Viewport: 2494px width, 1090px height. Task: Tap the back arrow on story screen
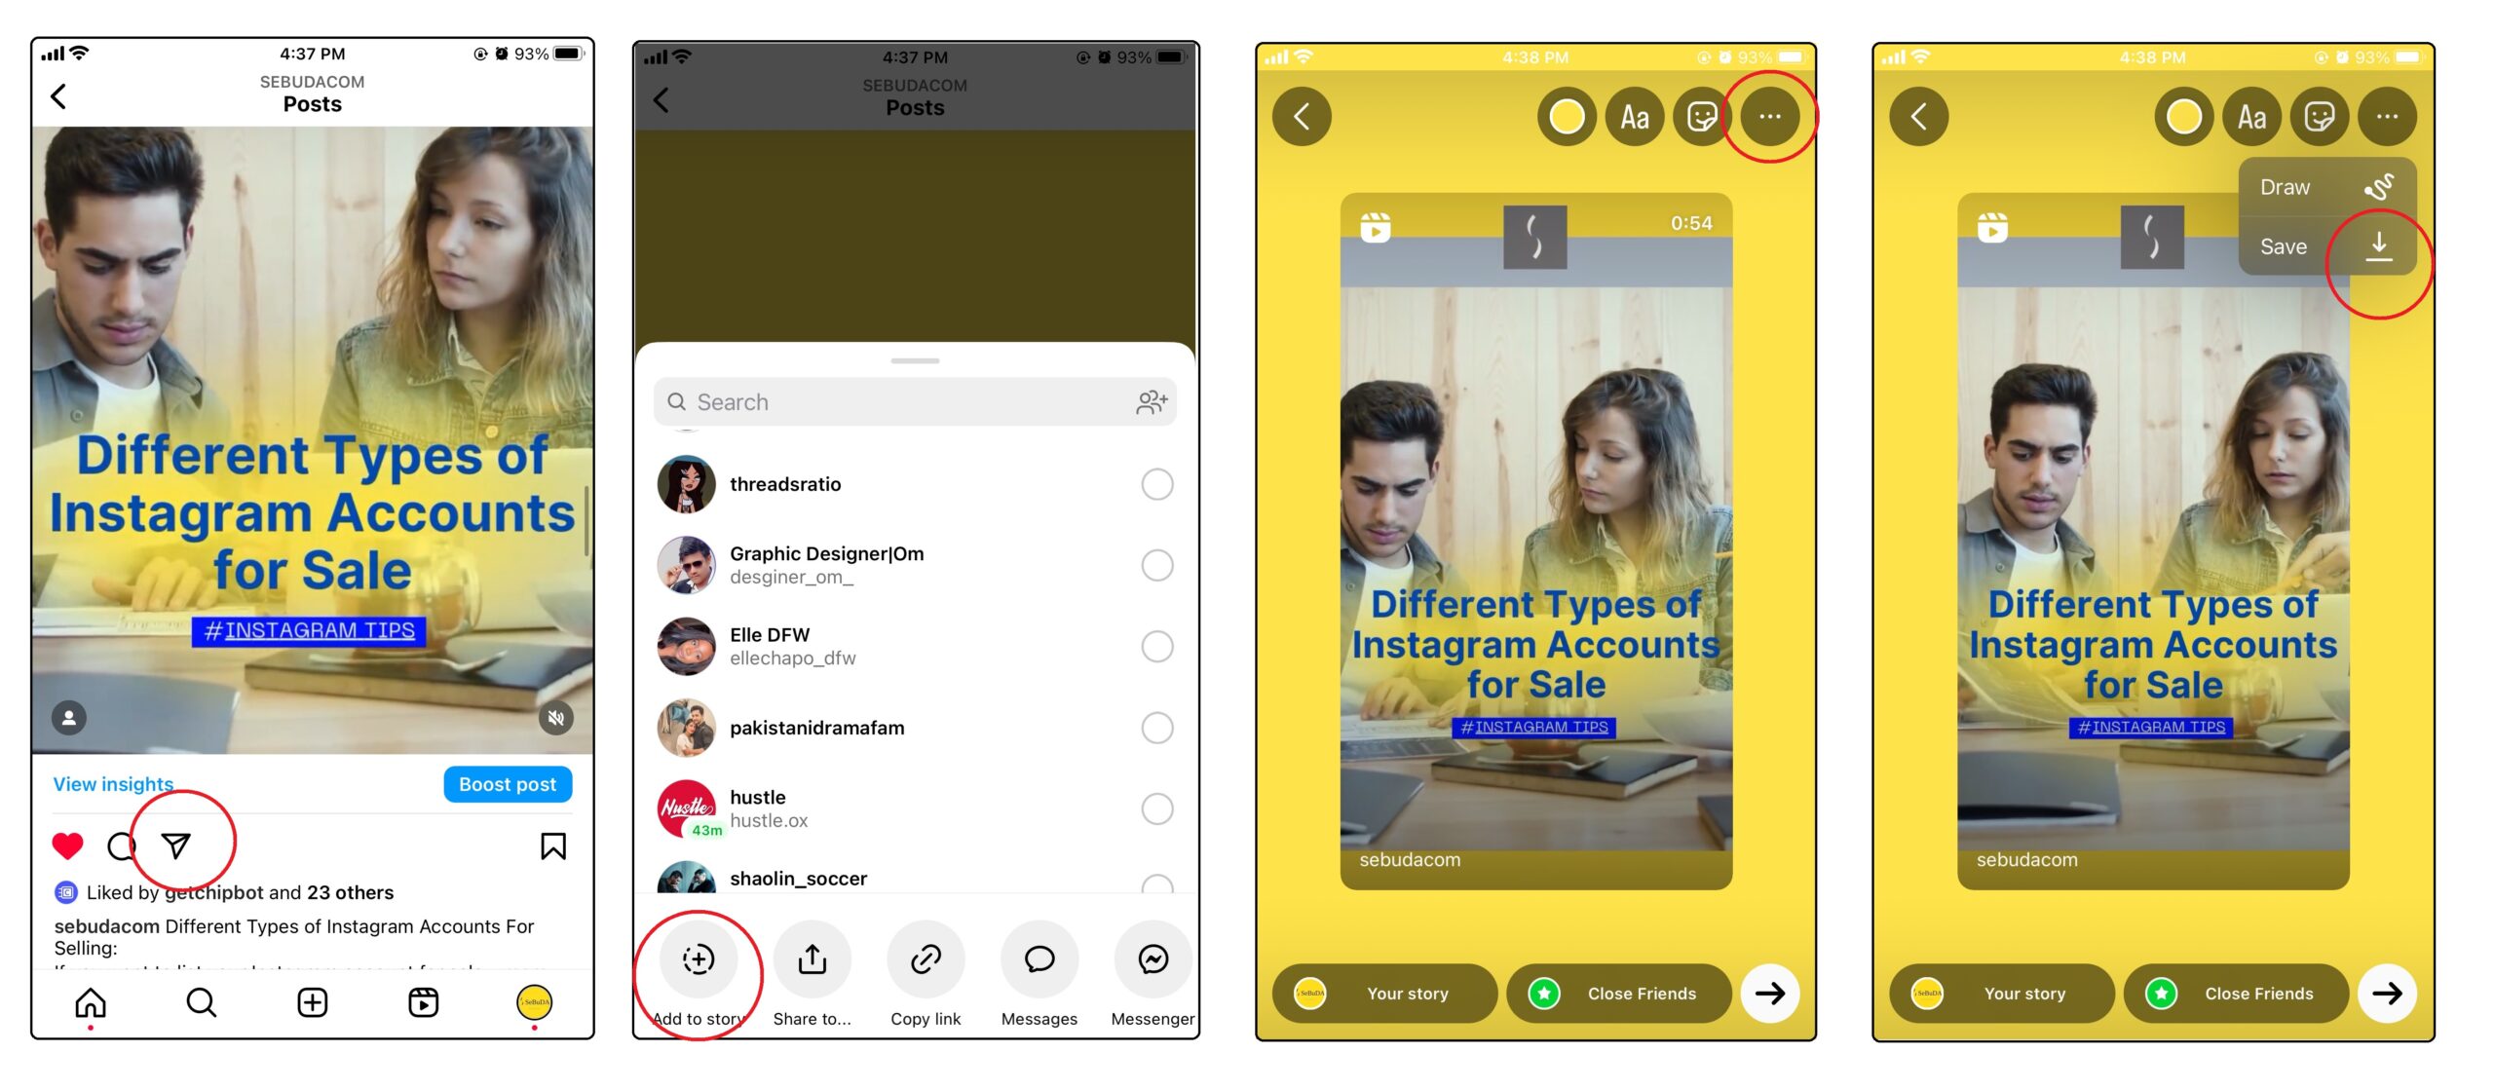[x=1304, y=115]
